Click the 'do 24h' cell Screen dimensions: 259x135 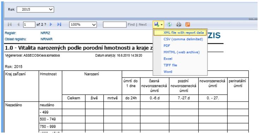coord(131,98)
